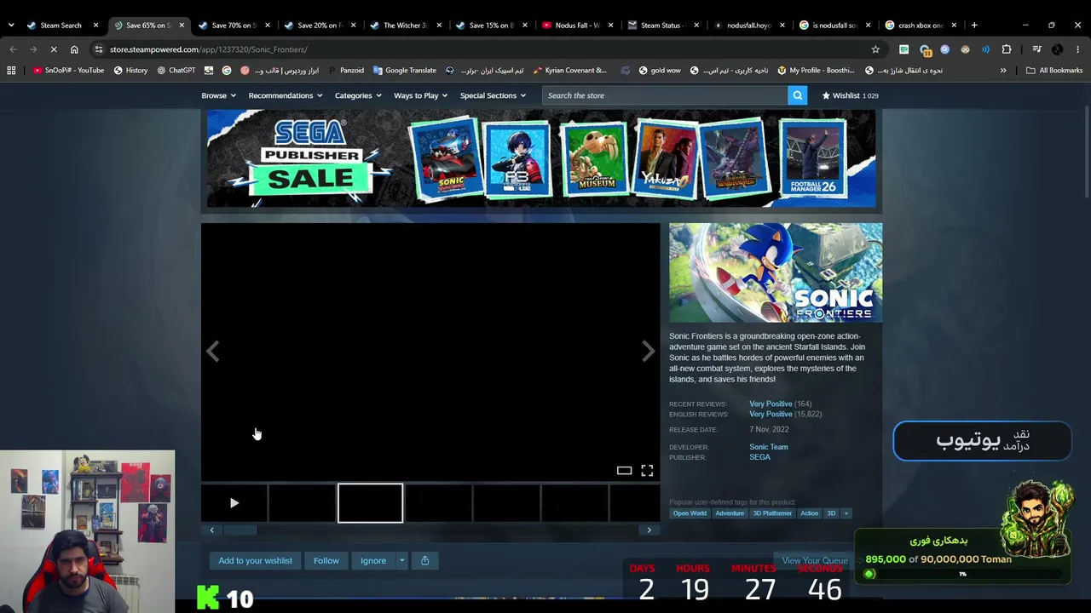Open the Chrome three-dot menu

[x=1078, y=49]
